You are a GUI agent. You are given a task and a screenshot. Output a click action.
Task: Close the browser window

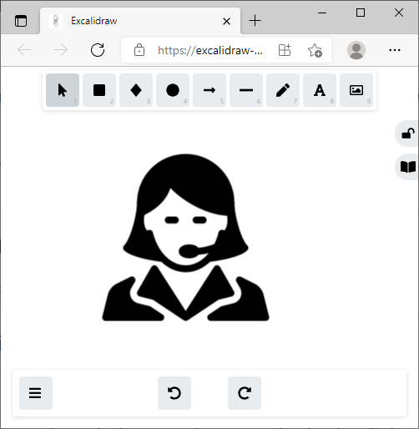tap(399, 13)
